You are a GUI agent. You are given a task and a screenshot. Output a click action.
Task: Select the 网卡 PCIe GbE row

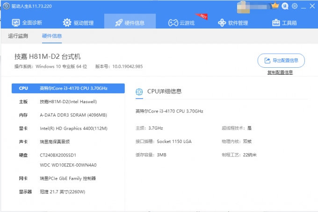pyautogui.click(x=68, y=178)
